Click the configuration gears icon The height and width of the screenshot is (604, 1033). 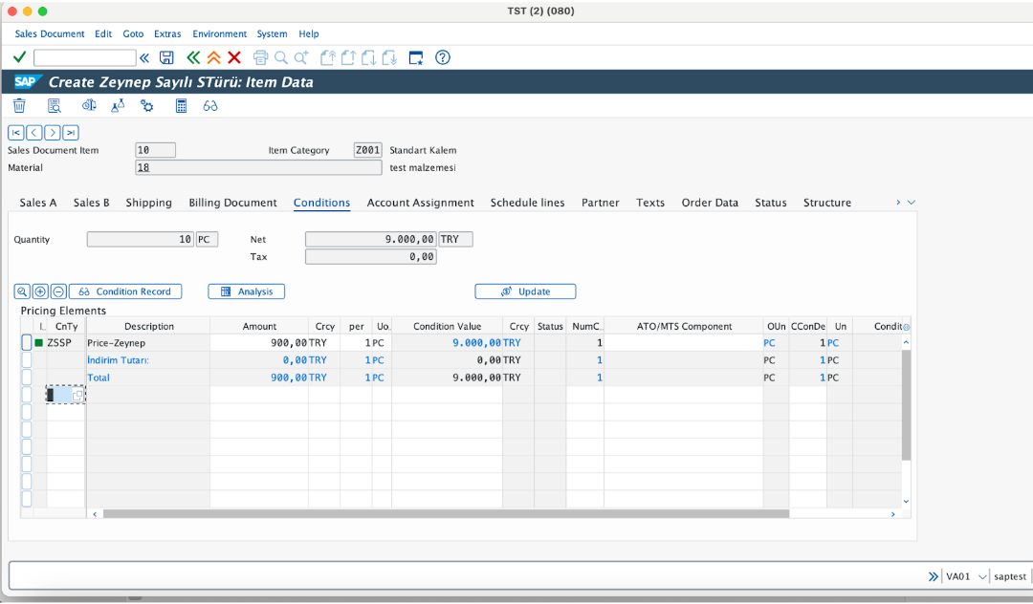coord(147,105)
